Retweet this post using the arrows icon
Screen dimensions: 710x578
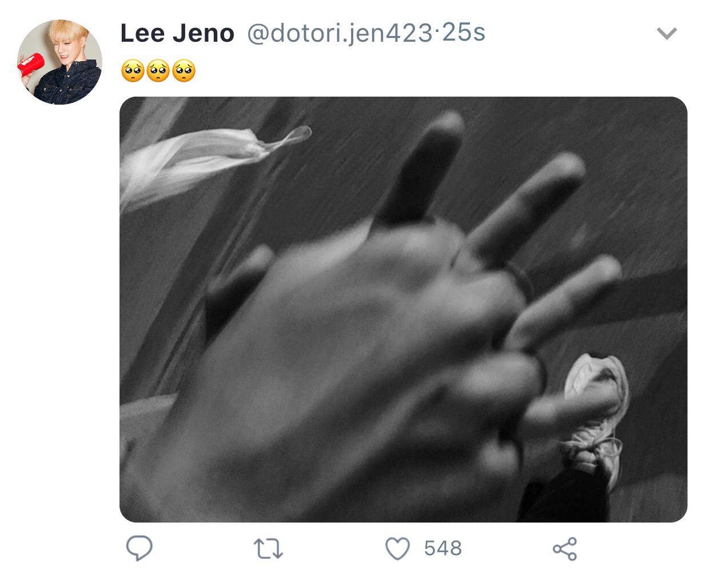[268, 549]
